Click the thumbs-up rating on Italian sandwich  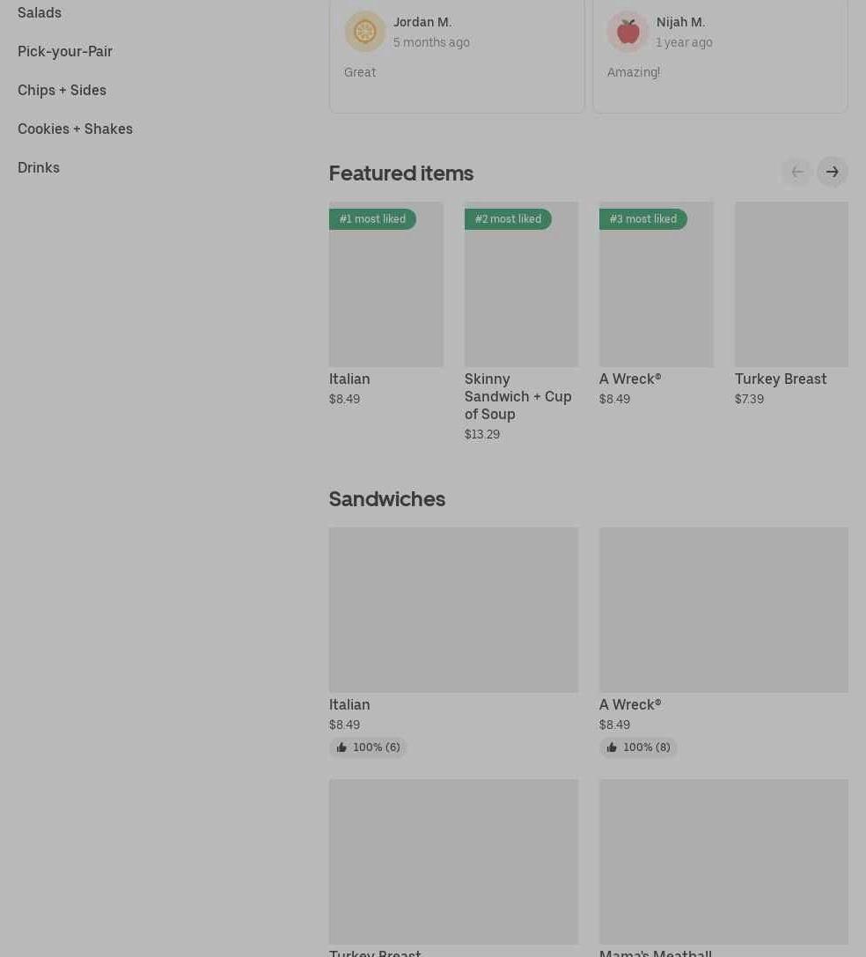368,747
